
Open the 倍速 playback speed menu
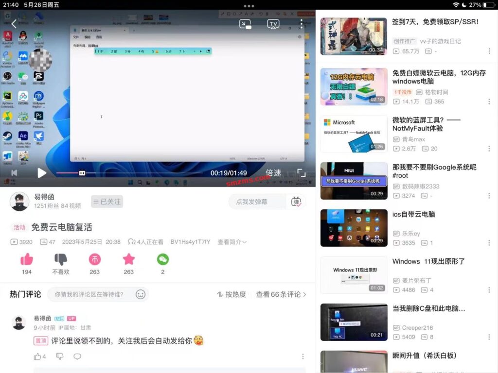[273, 173]
